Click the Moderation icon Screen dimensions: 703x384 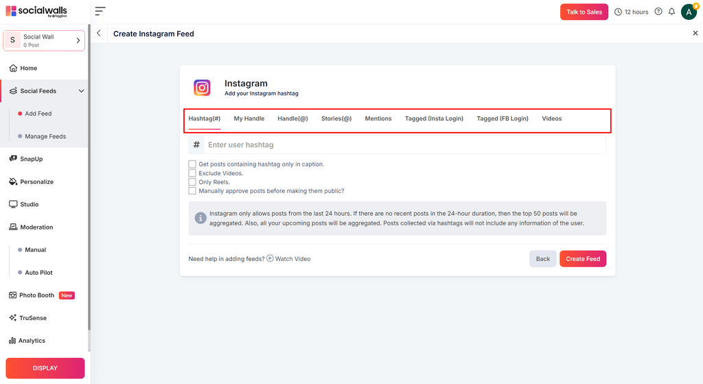coord(13,227)
